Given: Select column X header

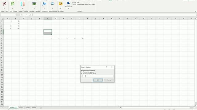Looking at the screenshot, I should [192, 19].
